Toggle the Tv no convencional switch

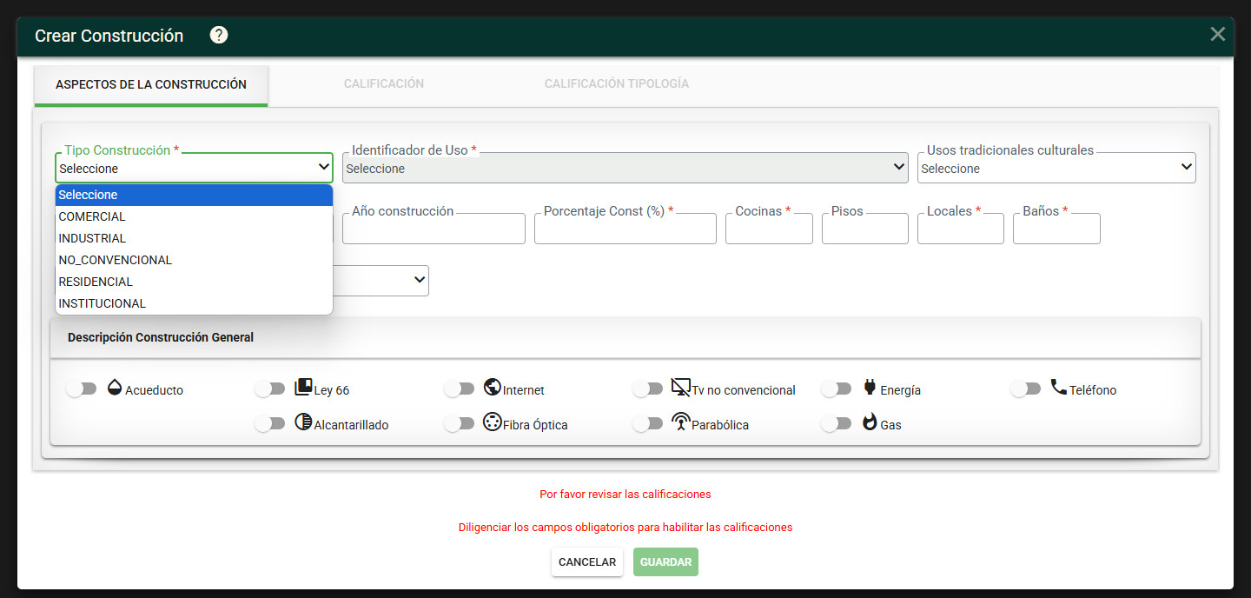648,389
